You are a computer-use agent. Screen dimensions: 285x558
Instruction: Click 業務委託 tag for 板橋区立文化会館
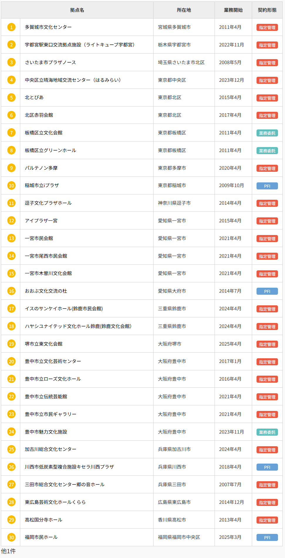click(267, 133)
